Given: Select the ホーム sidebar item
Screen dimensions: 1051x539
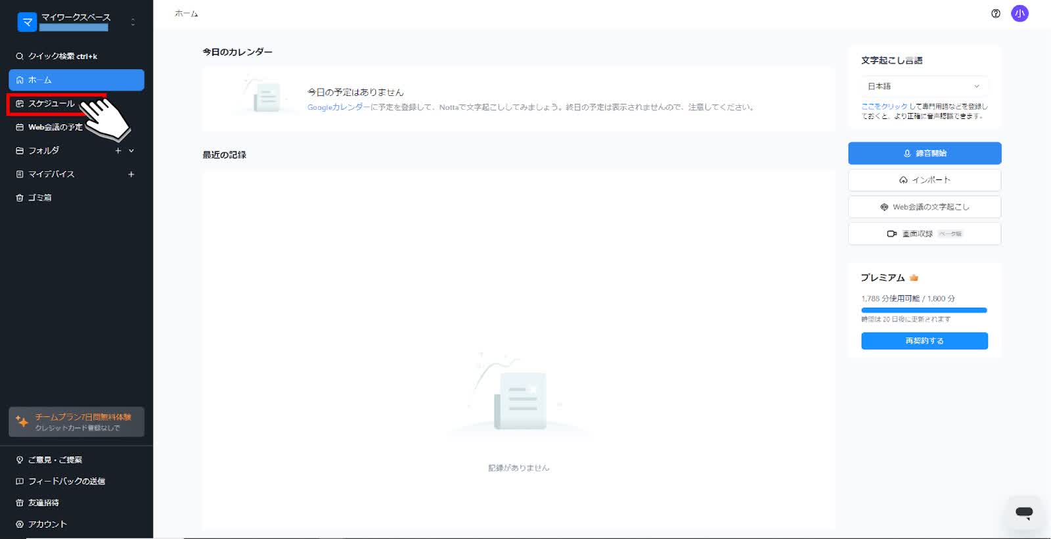Looking at the screenshot, I should point(76,80).
